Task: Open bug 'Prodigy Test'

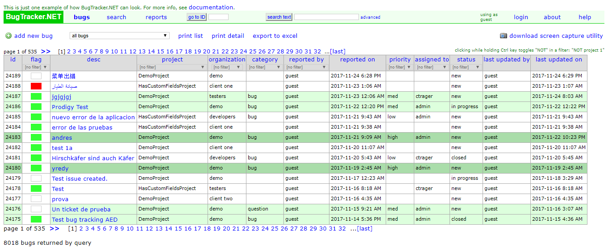Action: tap(70, 107)
